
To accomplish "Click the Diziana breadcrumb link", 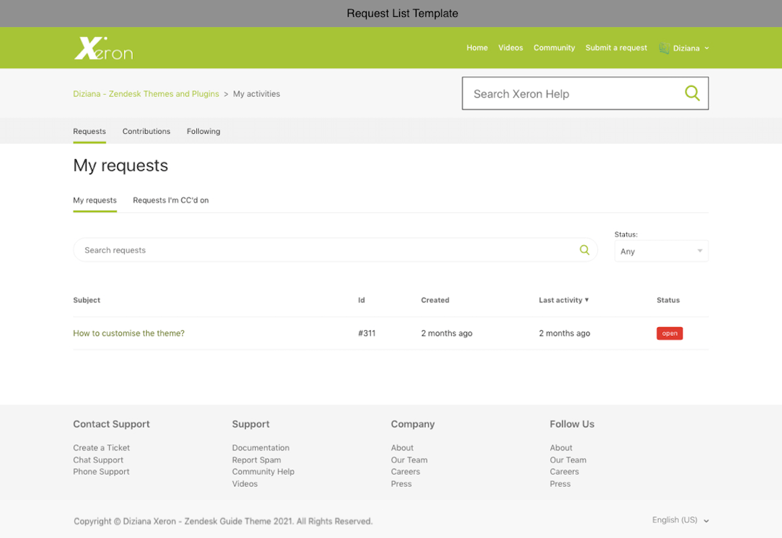I will [x=146, y=94].
